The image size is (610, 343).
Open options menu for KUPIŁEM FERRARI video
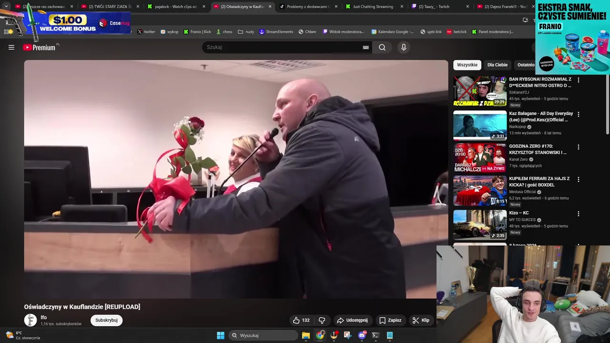pos(579,180)
